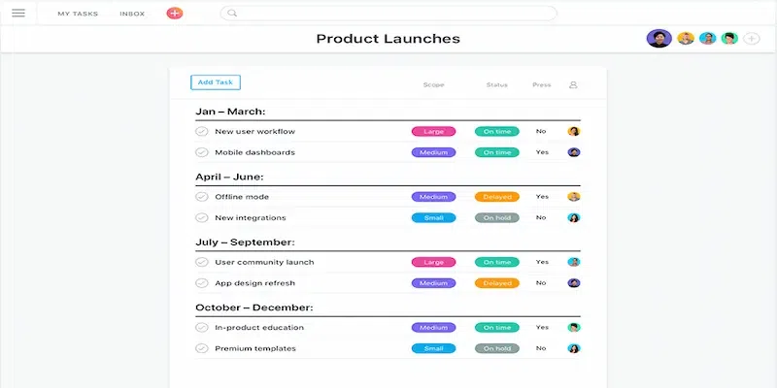Click assignee avatar for Premium templates
This screenshot has width=777, height=388.
(x=574, y=348)
